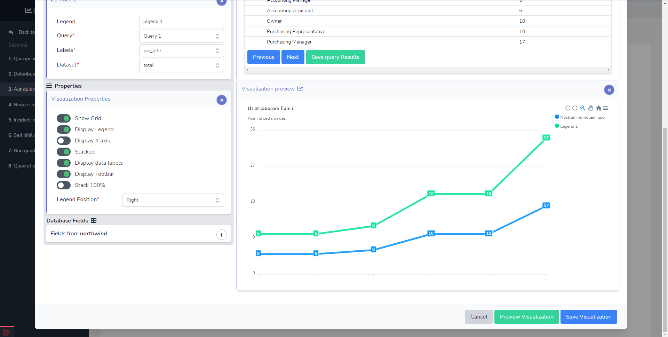
Task: Close the Visualization preview panel
Action: click(x=609, y=90)
